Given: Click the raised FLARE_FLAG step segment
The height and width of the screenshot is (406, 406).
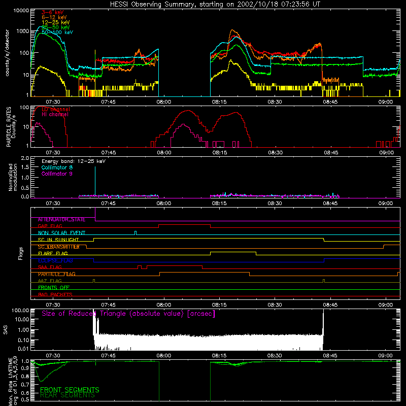Looking at the screenshot, I should [233, 252].
